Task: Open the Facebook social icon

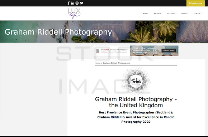Action: point(68,3)
